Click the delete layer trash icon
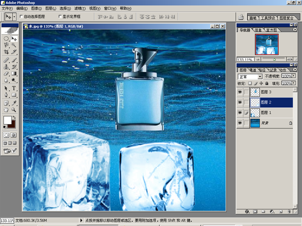The height and width of the screenshot is (226, 302). (x=289, y=212)
